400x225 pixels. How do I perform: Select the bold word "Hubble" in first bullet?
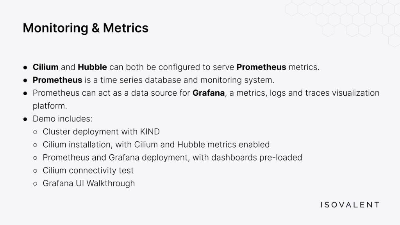(x=92, y=67)
